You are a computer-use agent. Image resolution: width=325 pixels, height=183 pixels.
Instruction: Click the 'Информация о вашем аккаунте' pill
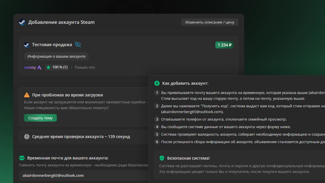click(56, 56)
